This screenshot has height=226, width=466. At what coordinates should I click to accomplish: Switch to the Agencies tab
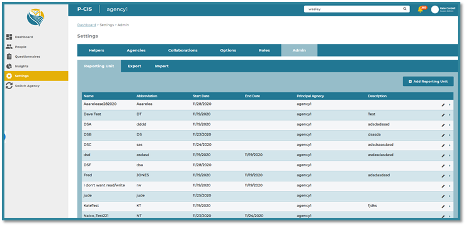pyautogui.click(x=136, y=50)
